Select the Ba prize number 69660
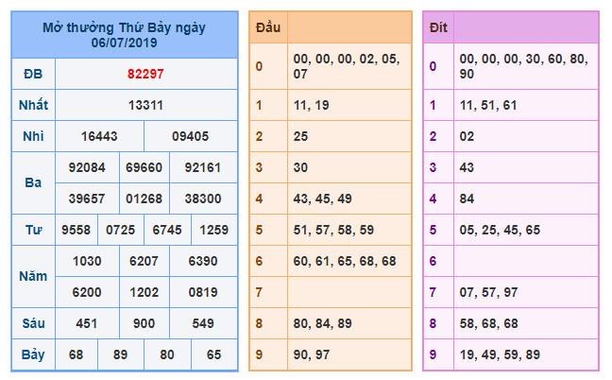The height and width of the screenshot is (380, 612). (x=144, y=167)
